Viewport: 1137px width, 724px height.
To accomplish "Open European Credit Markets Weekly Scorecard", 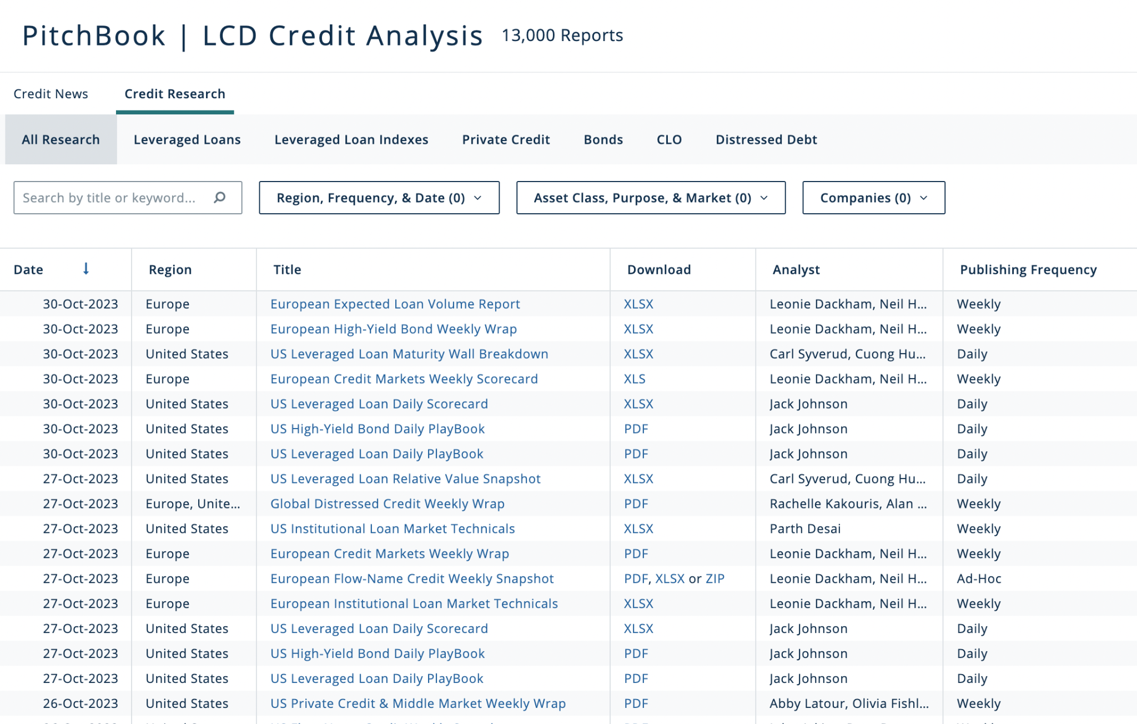I will pos(404,379).
